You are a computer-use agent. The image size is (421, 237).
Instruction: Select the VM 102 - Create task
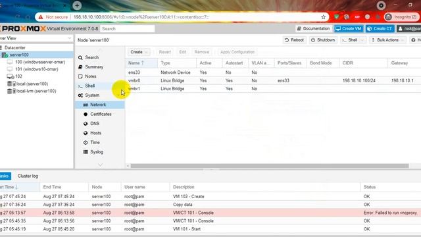coord(210,196)
